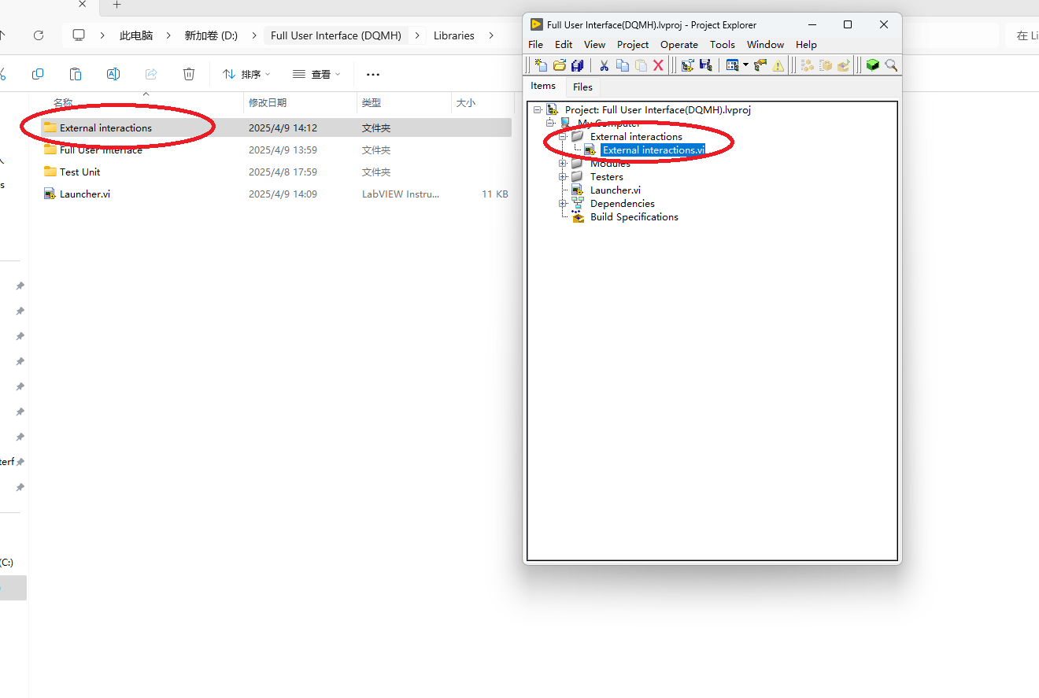Click the Cut scissors icon in Project Explorer
Screen dimensions: 1039x698
(604, 65)
